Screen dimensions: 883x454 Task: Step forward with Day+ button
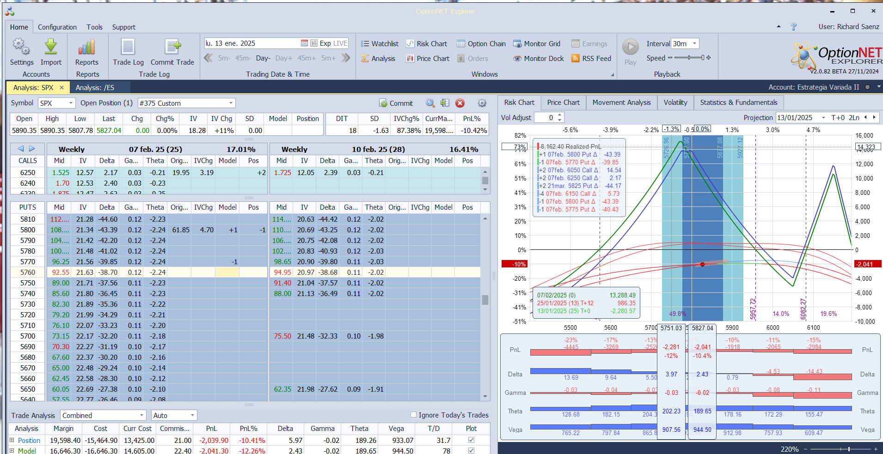(283, 58)
